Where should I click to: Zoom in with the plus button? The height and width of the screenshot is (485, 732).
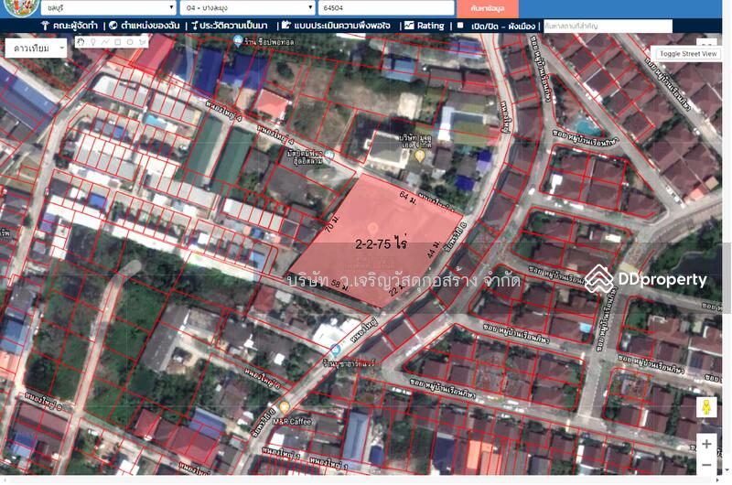(x=706, y=444)
